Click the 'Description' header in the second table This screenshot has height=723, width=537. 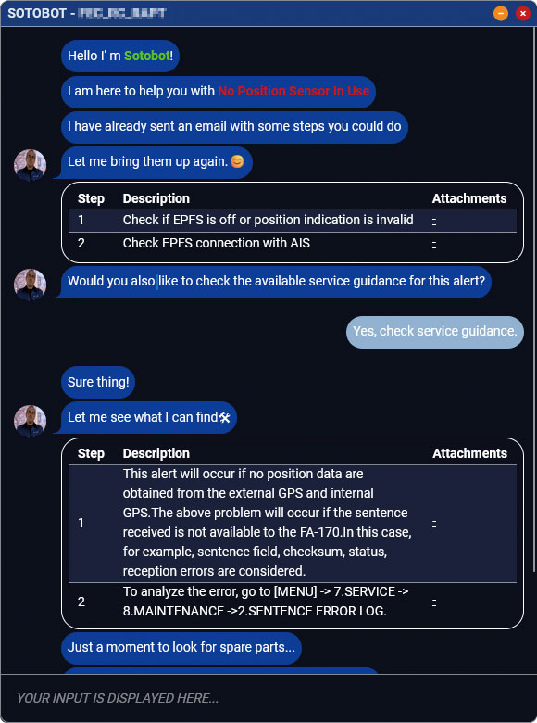[156, 453]
